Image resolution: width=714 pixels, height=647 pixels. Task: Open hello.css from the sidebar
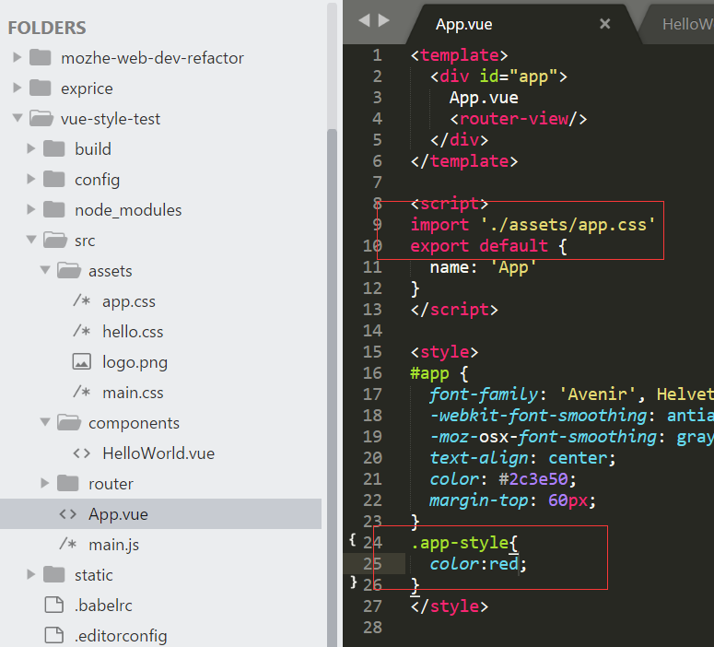133,332
